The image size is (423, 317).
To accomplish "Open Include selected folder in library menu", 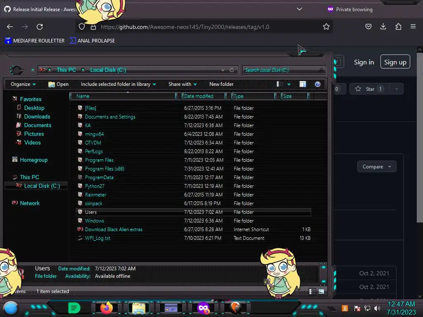I will pyautogui.click(x=118, y=84).
